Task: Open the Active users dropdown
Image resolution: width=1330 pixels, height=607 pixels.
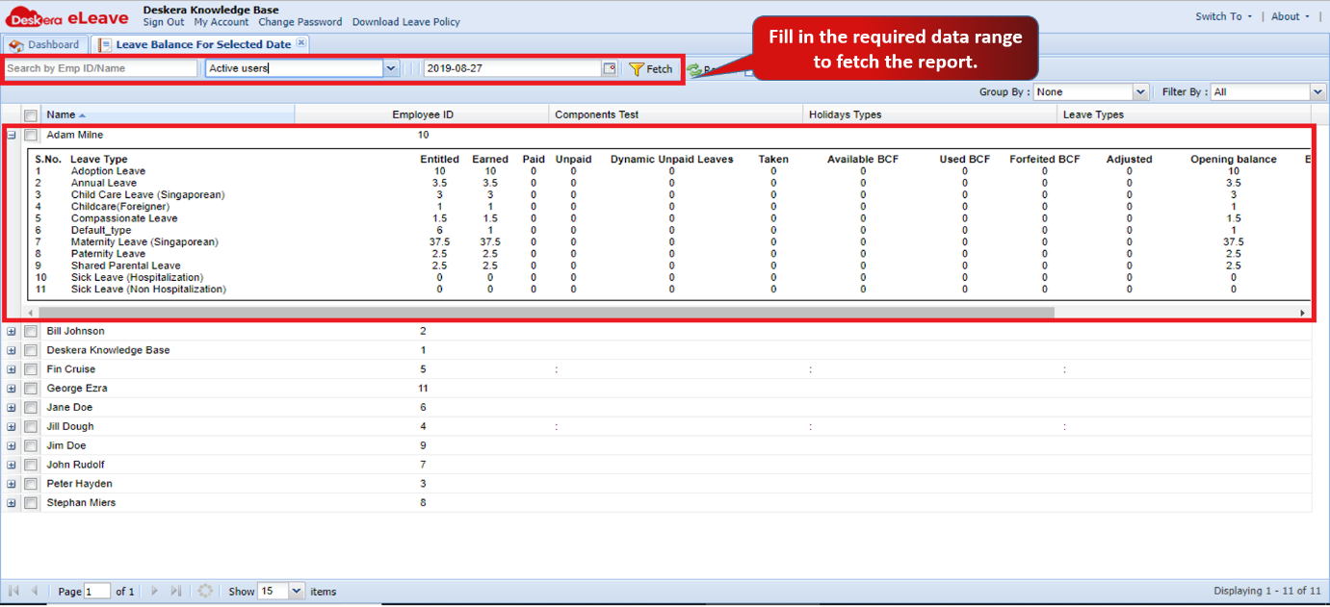Action: (391, 68)
